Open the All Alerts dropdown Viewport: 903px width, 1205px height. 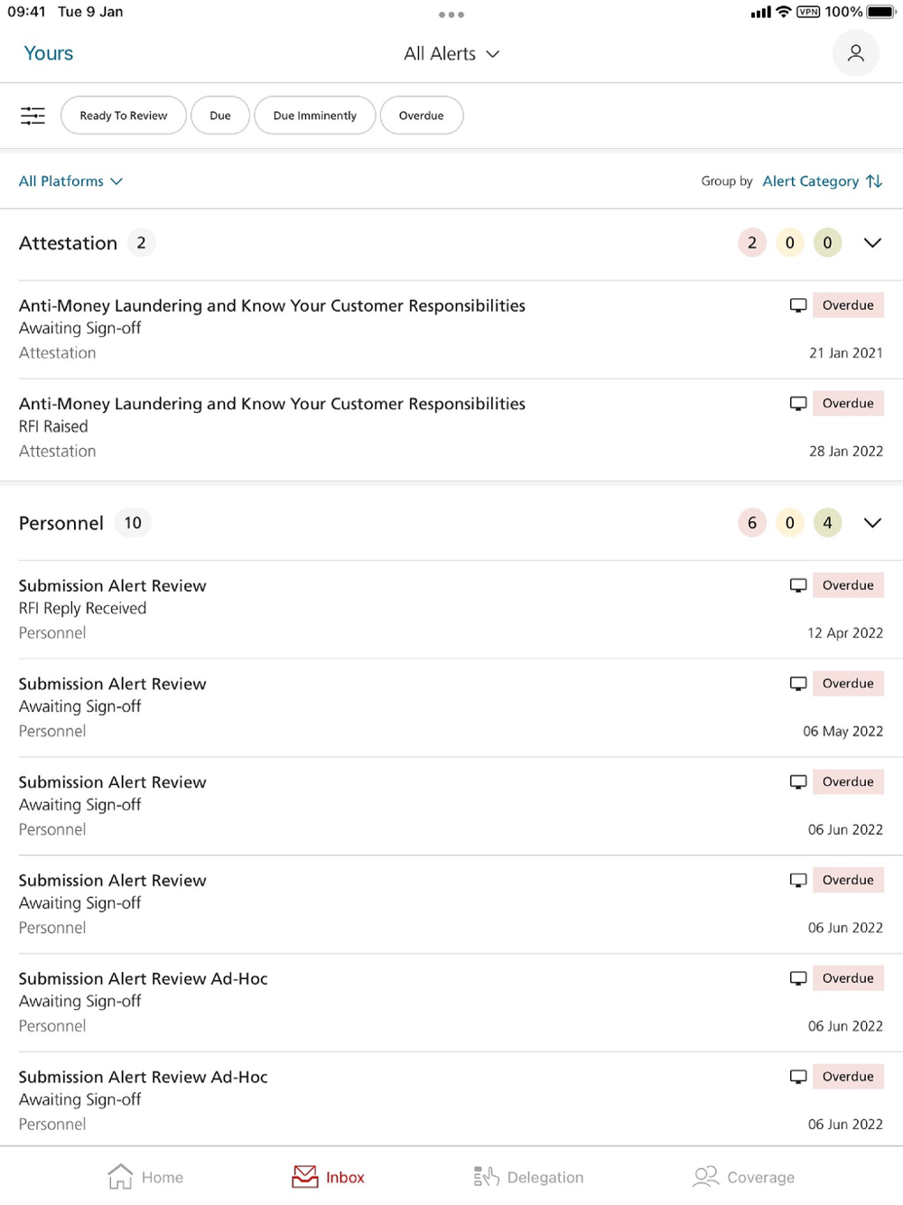coord(451,54)
